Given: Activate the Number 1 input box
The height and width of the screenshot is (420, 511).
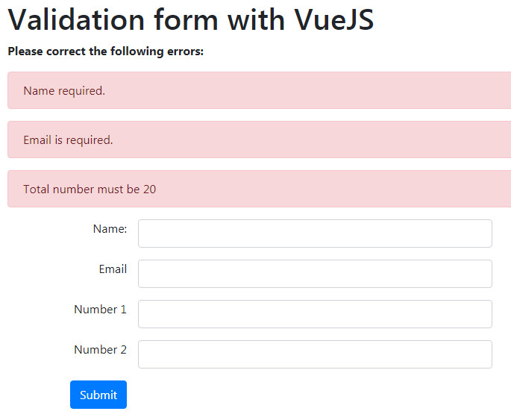Looking at the screenshot, I should click(x=315, y=314).
